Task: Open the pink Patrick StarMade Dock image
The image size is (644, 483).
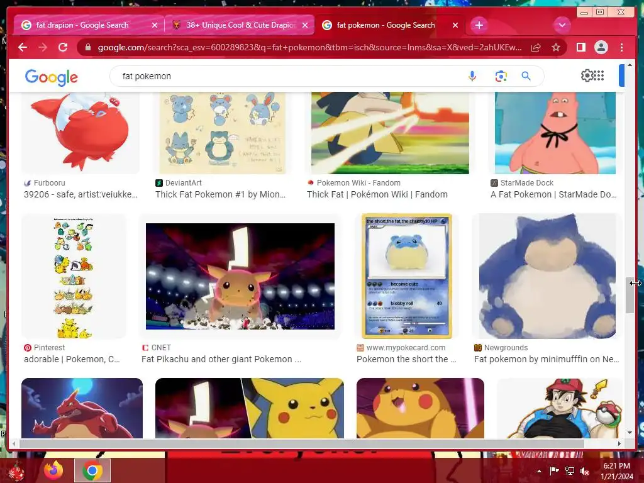Action: [555, 132]
